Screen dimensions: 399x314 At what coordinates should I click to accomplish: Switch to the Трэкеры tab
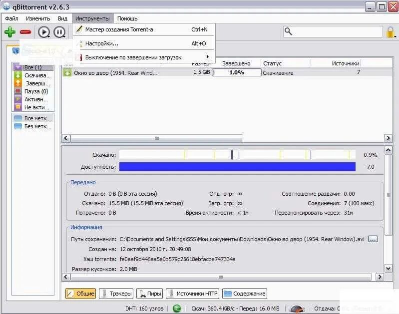tap(116, 294)
